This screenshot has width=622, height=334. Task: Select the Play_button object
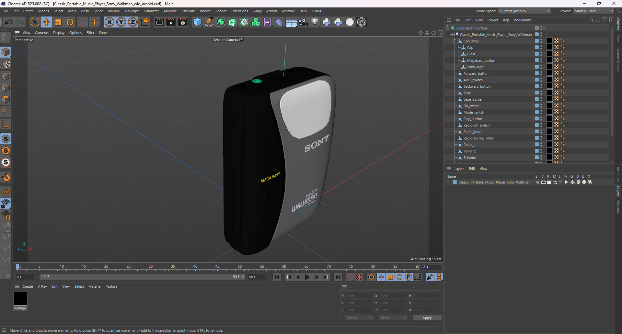coord(473,119)
